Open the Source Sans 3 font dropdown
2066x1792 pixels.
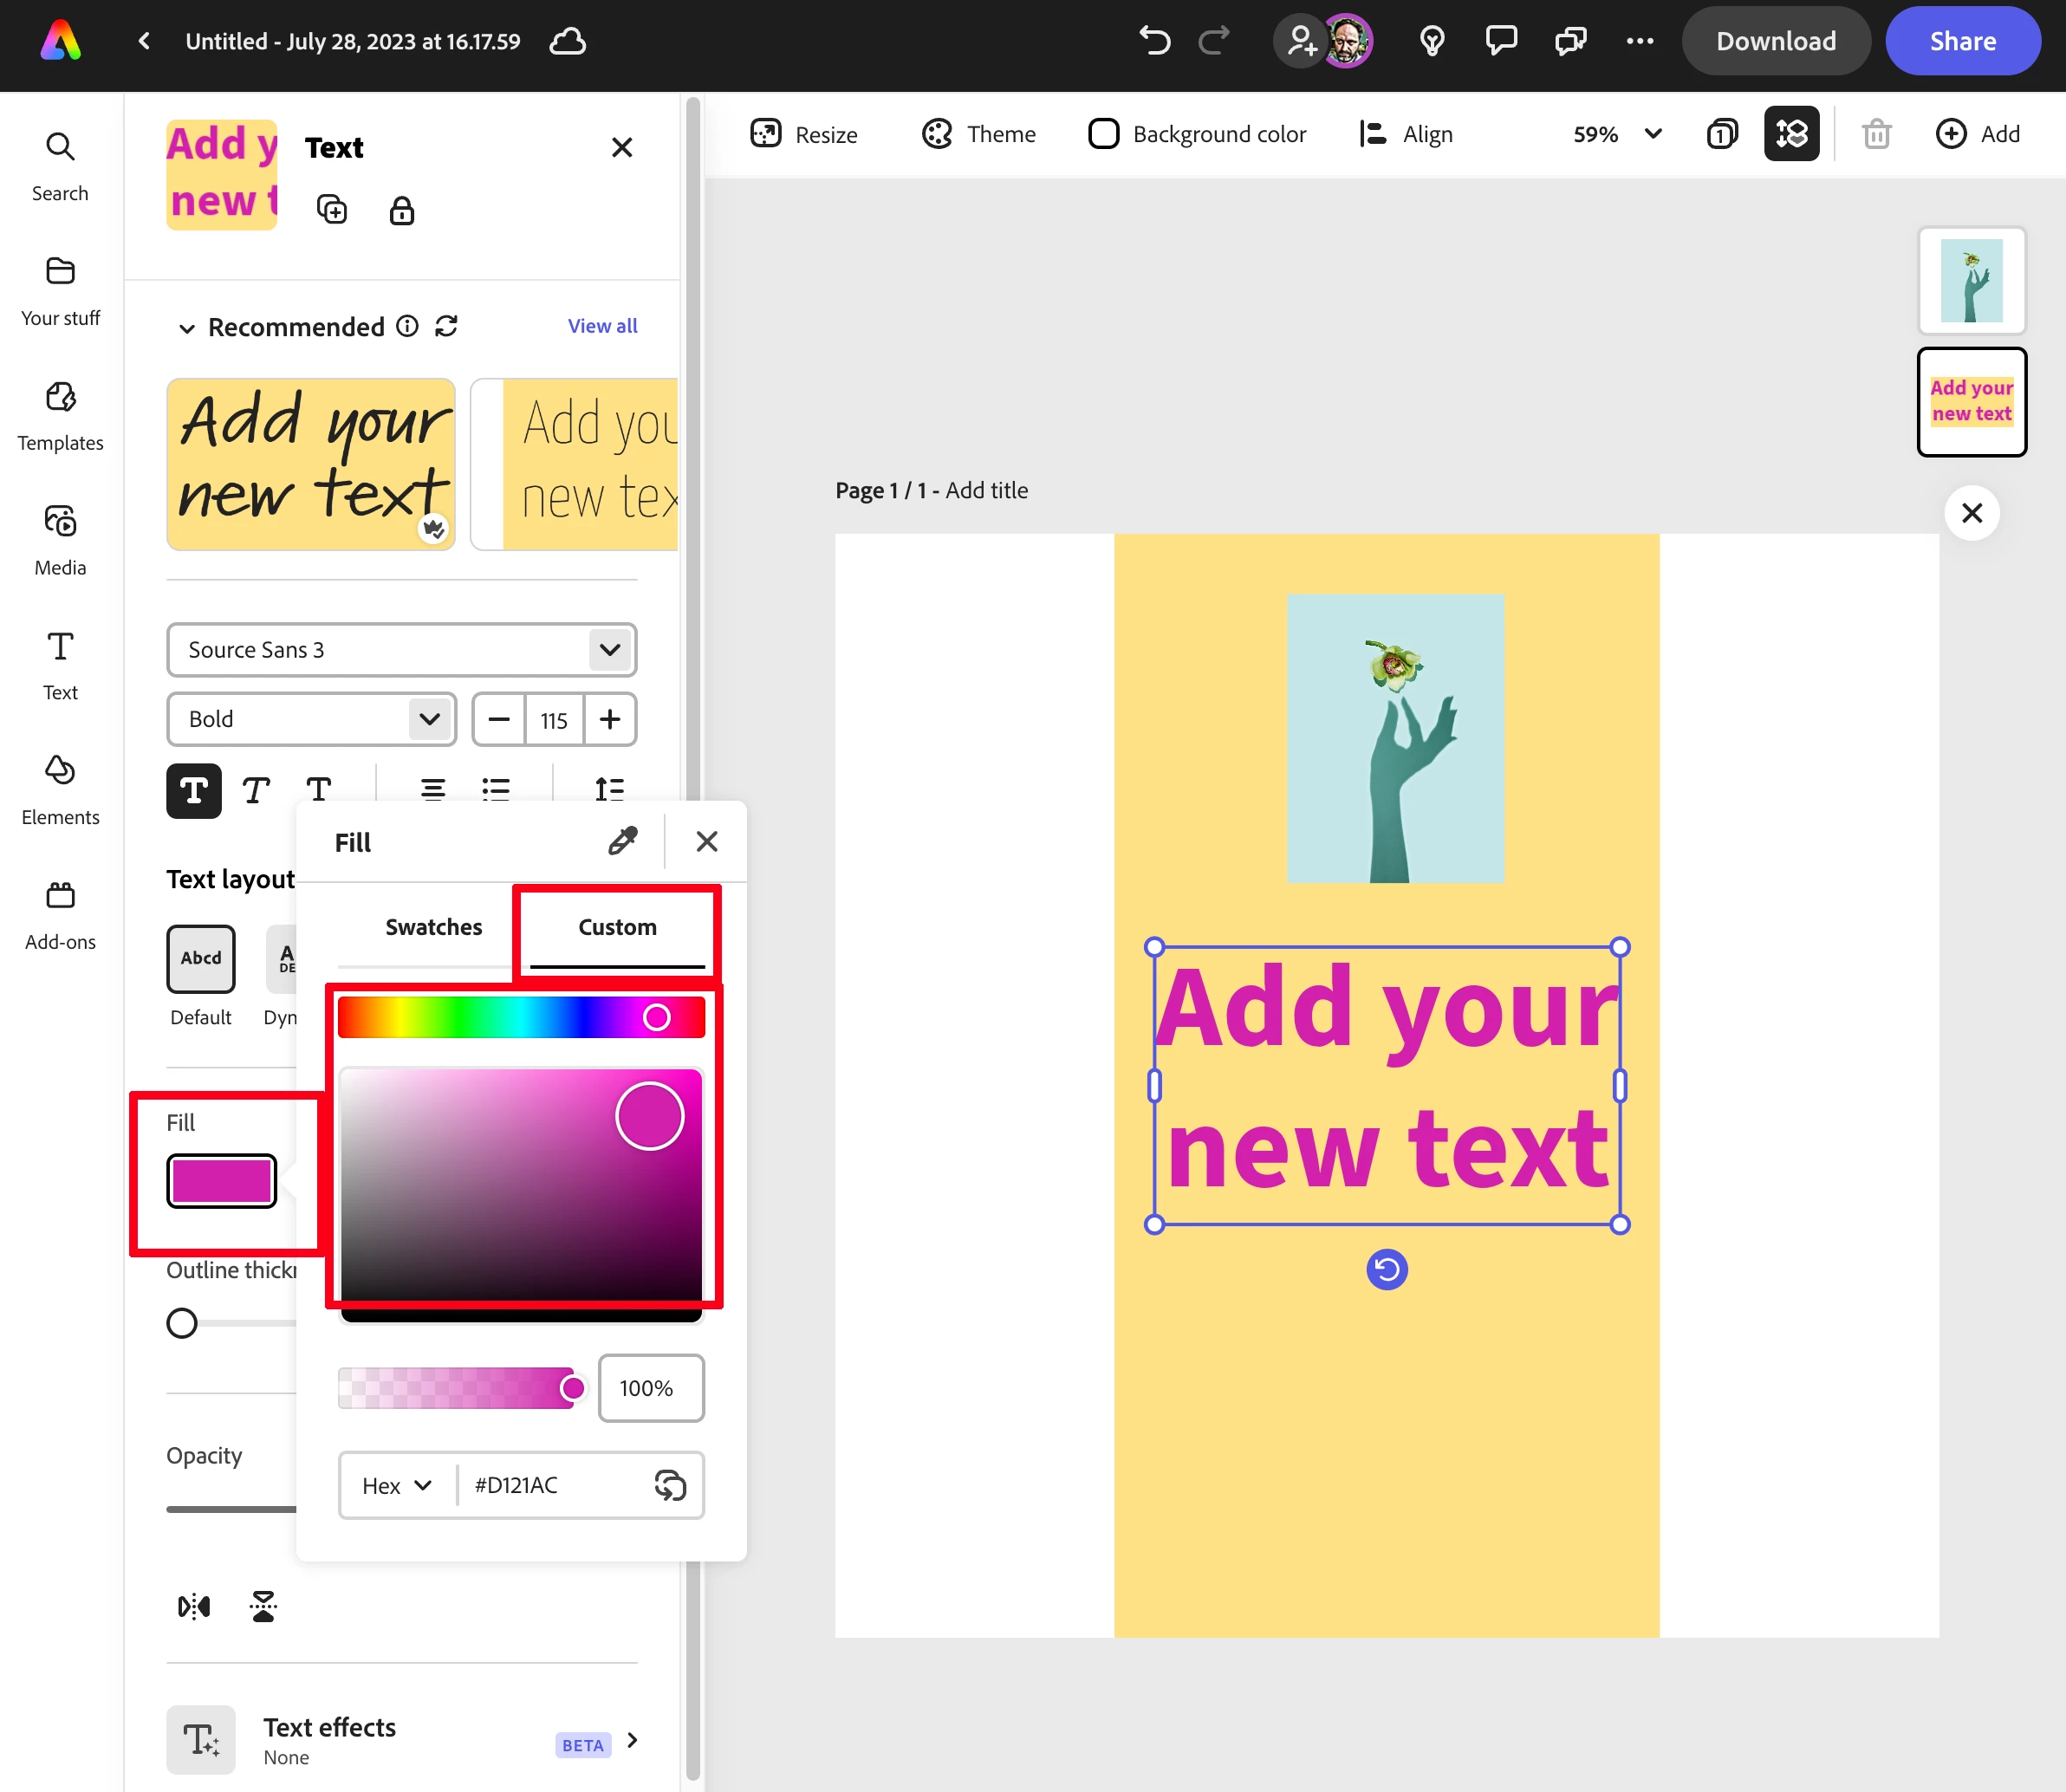(401, 650)
